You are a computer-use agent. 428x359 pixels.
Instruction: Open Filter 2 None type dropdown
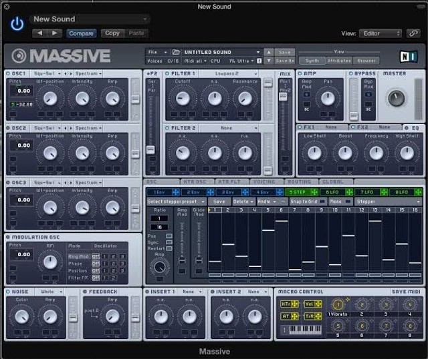[x=229, y=128]
